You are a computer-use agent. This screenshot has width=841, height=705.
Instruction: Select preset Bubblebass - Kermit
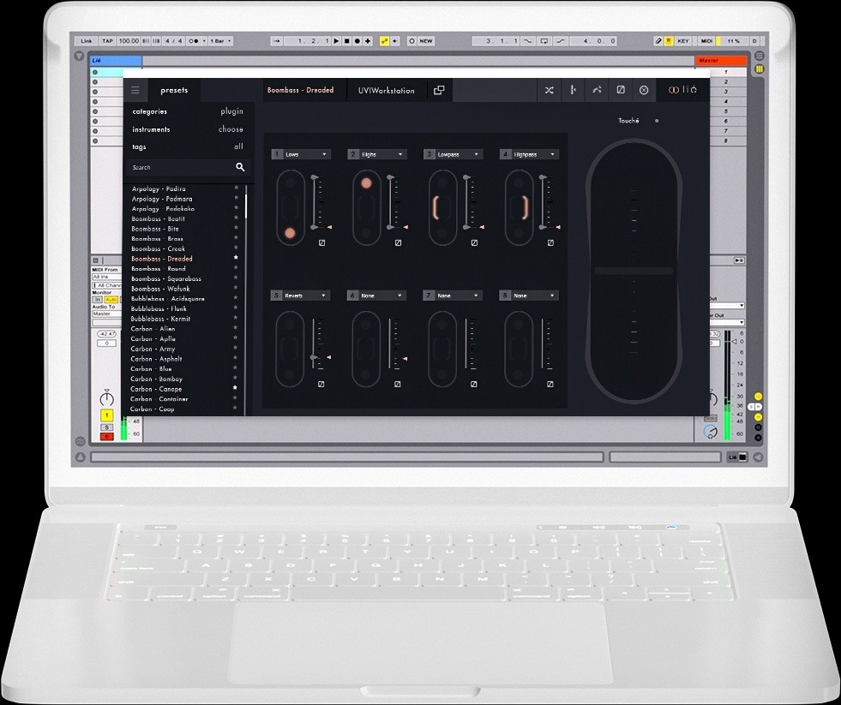160,319
